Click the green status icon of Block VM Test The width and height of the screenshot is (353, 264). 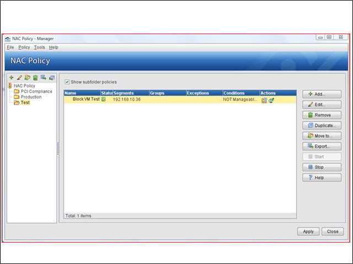(x=103, y=99)
